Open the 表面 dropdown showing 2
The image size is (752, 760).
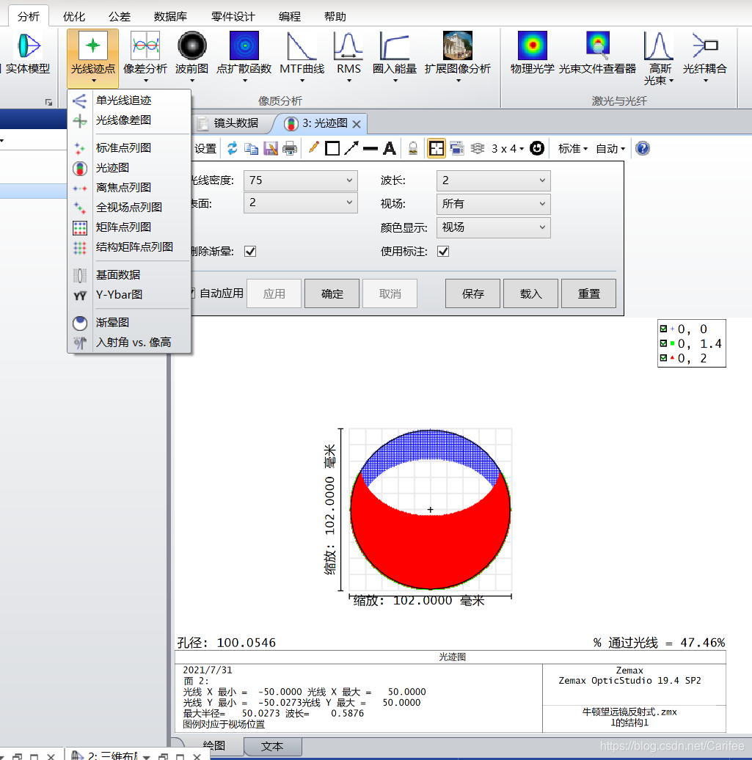coord(301,202)
